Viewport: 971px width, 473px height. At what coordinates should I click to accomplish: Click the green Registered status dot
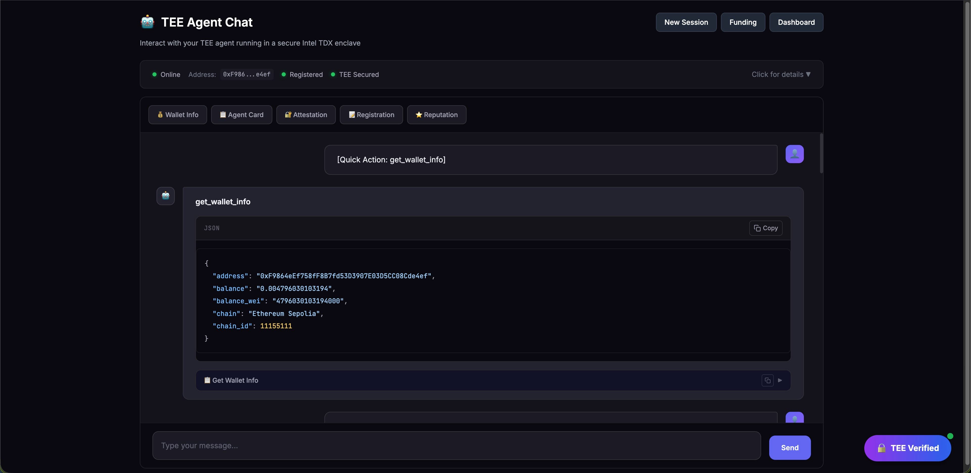tap(283, 74)
